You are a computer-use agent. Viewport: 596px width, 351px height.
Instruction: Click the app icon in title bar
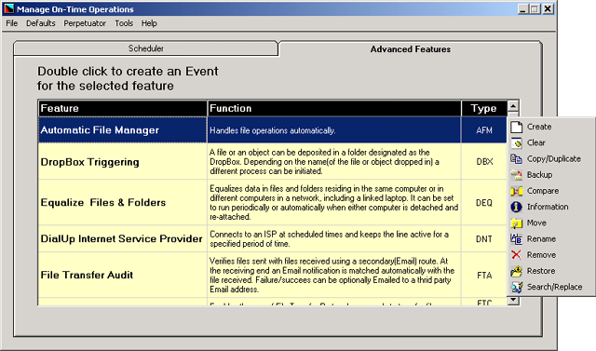click(x=8, y=8)
